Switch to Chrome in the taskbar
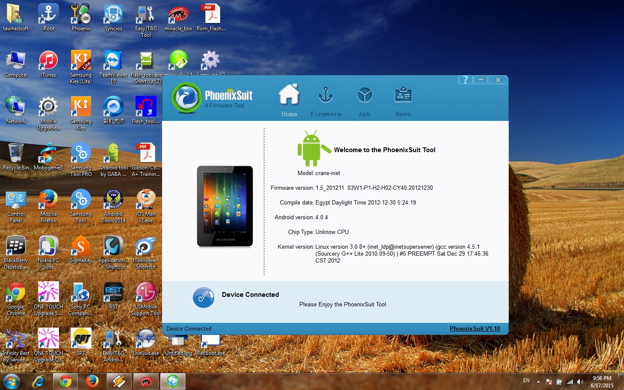 [65, 381]
